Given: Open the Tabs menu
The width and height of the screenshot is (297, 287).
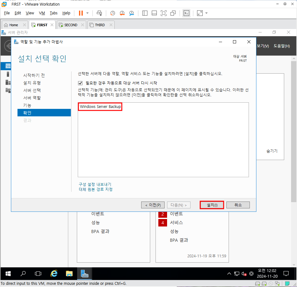Looking at the screenshot, I should tap(54, 13).
